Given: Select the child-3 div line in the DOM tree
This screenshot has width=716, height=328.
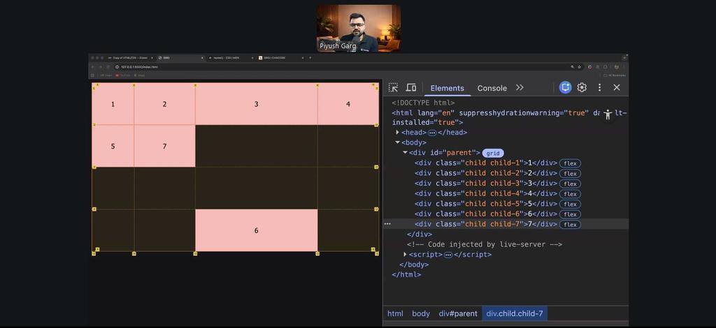Looking at the screenshot, I should tap(486, 183).
